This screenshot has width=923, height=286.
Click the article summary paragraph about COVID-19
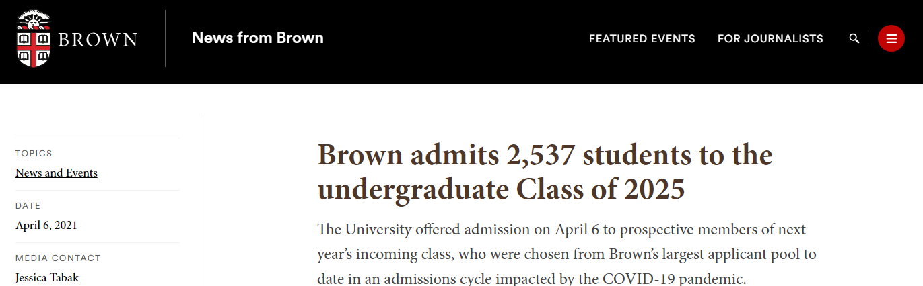pos(566,254)
